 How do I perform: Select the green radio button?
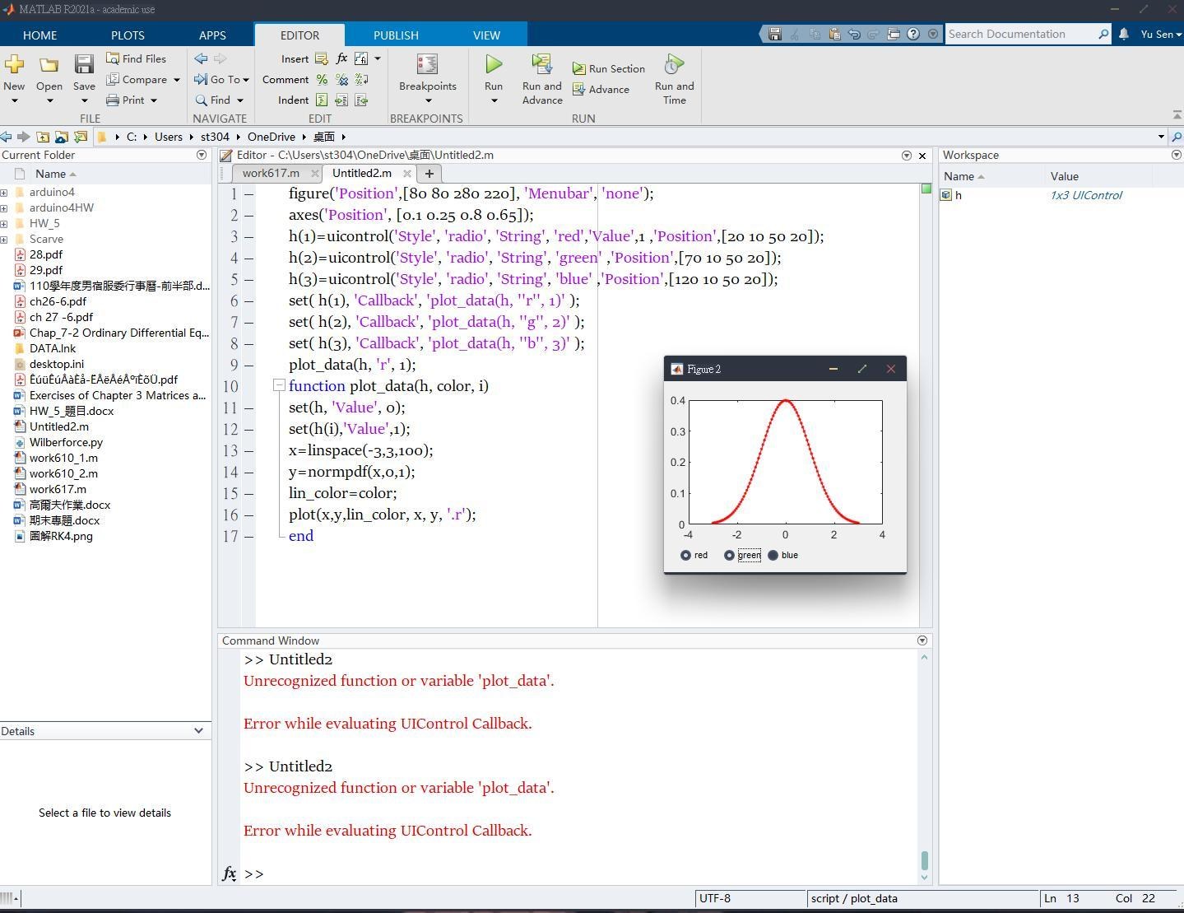coord(729,555)
